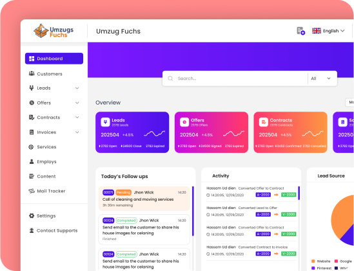354x271 pixels.
Task: Click the search magnifier icon
Action: (x=170, y=78)
